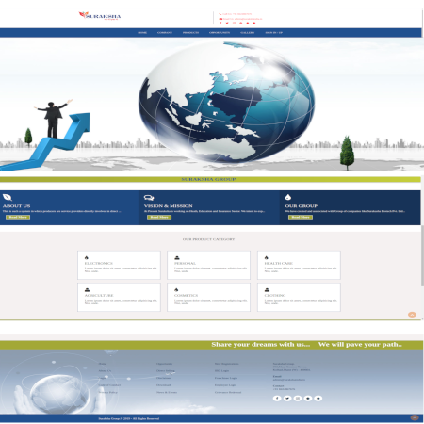Viewport: 424px width, 424px height.
Task: Click the Facebook icon in the top header
Action: click(220, 23)
